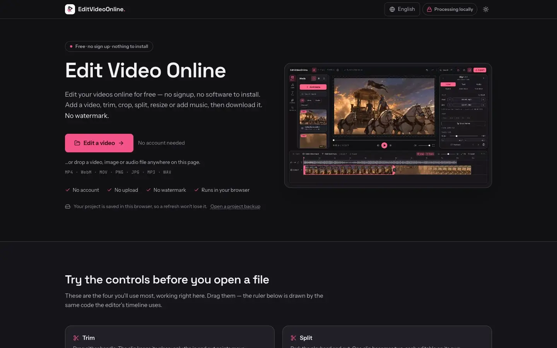557x348 pixels.
Task: Click the "Trim" card title
Action: [89, 338]
